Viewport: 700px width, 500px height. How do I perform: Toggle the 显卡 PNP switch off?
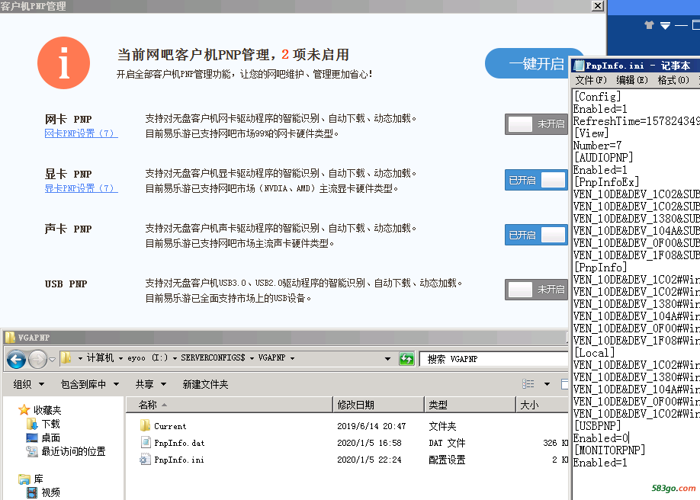pyautogui.click(x=536, y=180)
